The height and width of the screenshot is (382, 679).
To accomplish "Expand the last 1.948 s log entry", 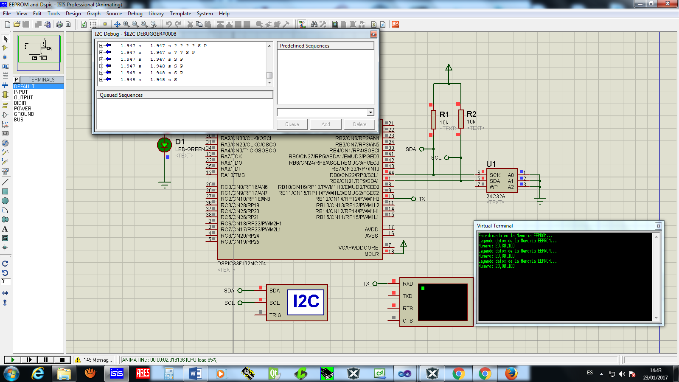I will [101, 79].
